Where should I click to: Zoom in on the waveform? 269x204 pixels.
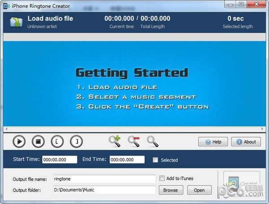point(115,141)
